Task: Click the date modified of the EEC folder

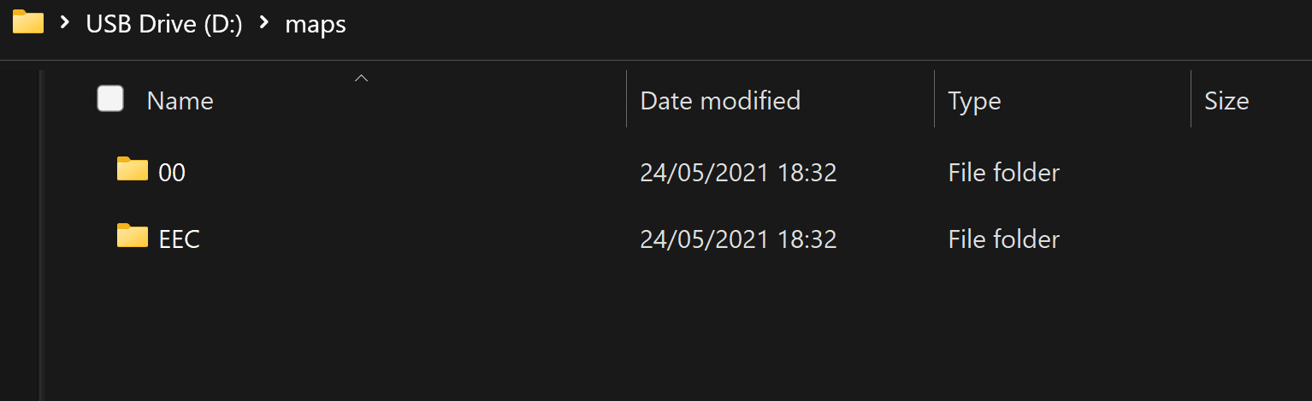Action: (x=738, y=239)
